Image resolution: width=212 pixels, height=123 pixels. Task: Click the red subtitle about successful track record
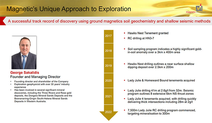pyautogui.click(x=109, y=21)
